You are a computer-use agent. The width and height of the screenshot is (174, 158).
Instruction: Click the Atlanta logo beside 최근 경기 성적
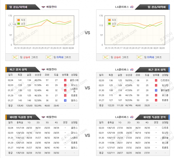coord(43,69)
